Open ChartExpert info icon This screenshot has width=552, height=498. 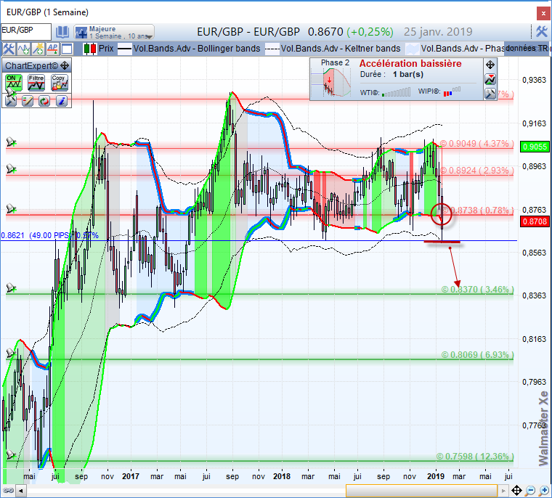[62, 101]
